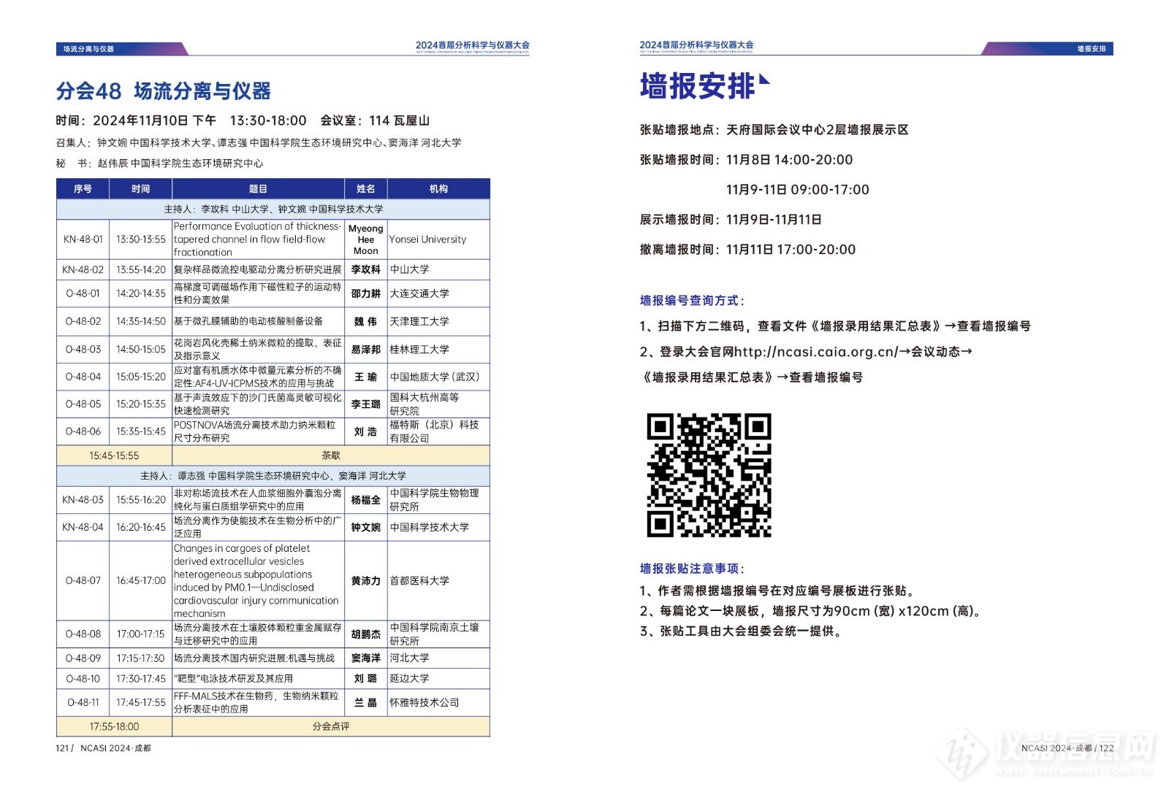
Task: Click the note '张贴工具由大会组委会统一提供'
Action: [x=741, y=631]
